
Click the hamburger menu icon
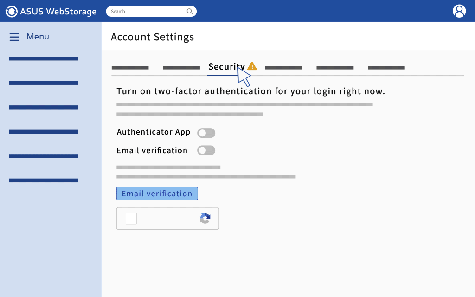[14, 37]
